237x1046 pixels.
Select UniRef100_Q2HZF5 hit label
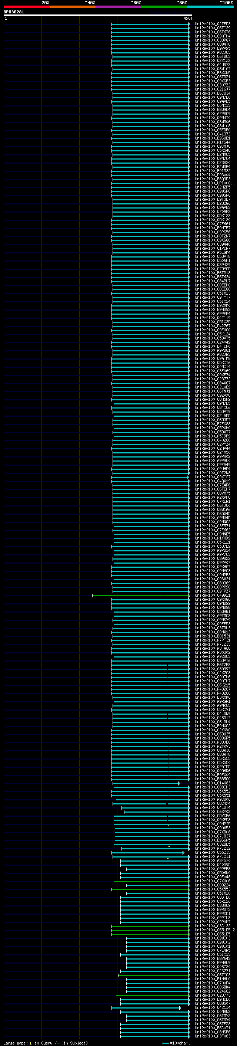point(212,187)
